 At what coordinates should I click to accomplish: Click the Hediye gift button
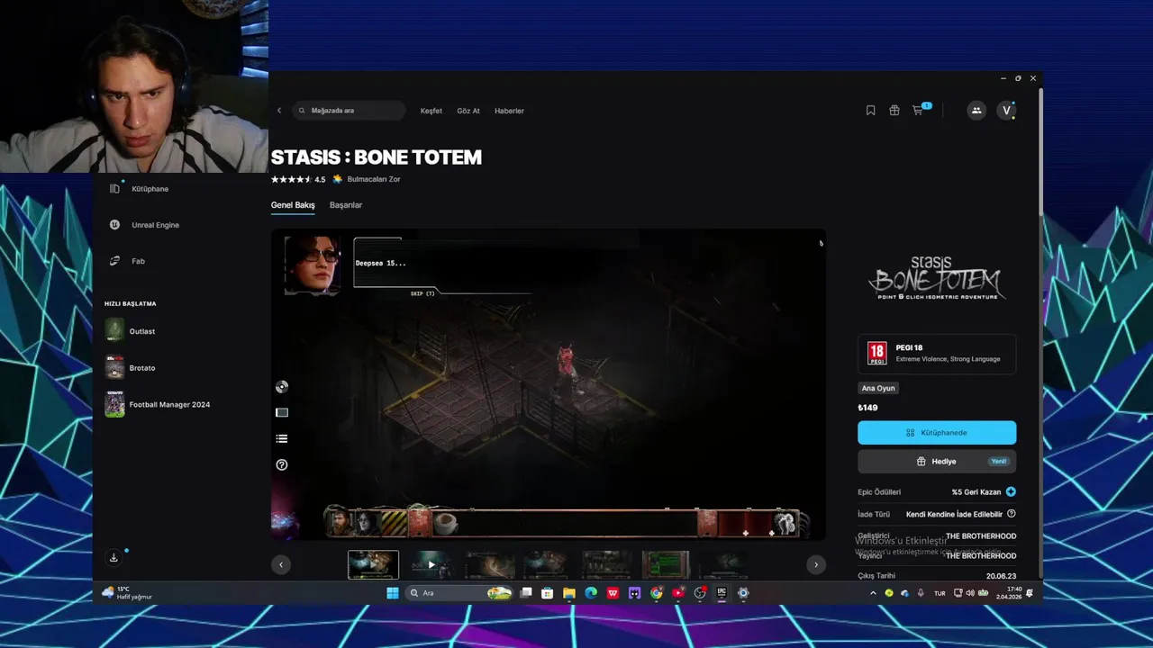937,462
